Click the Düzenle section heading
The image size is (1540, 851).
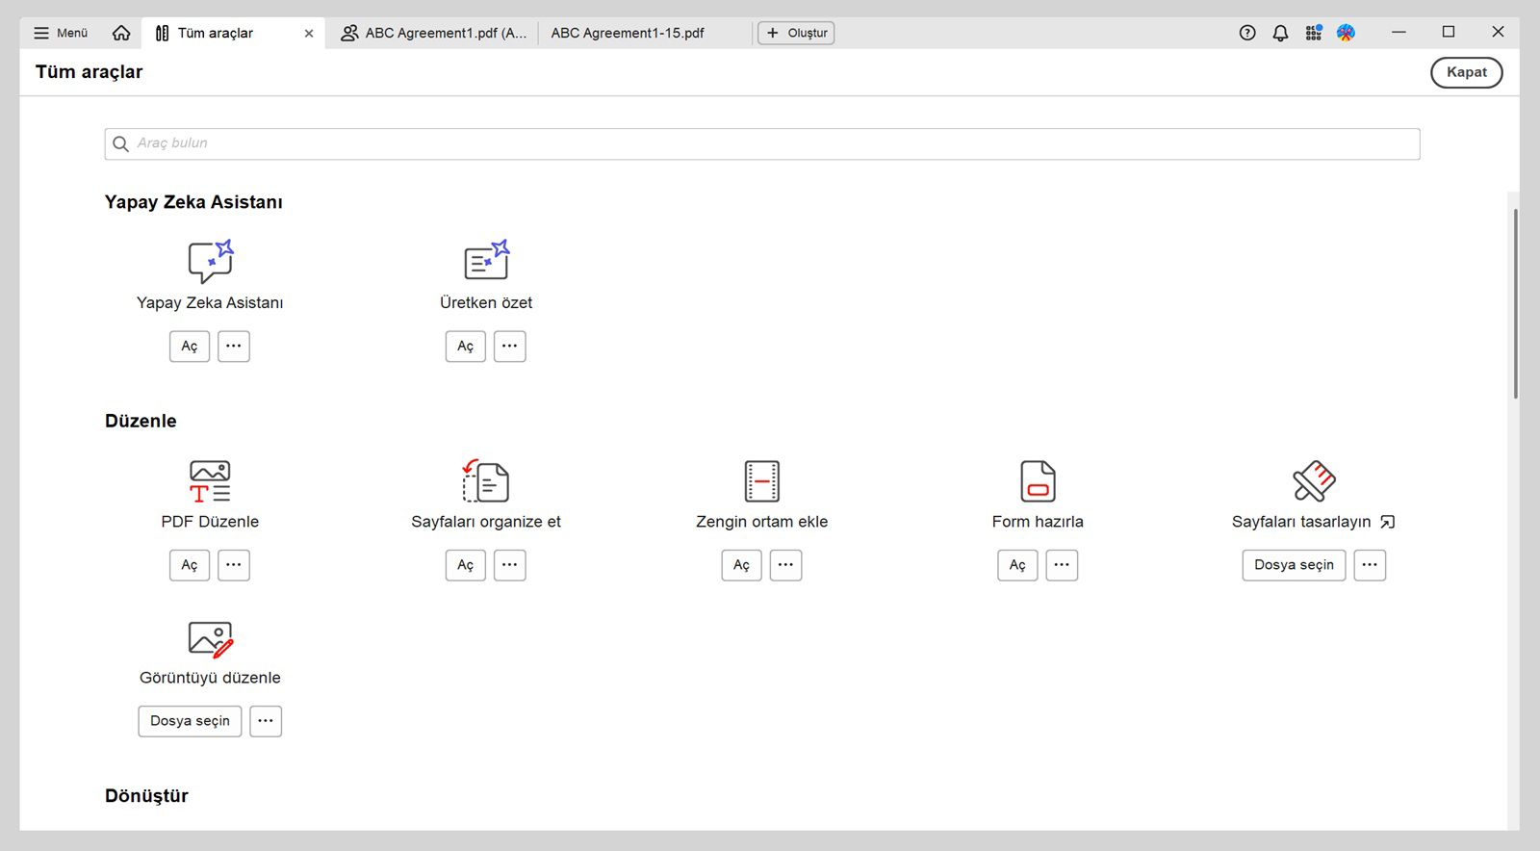click(x=141, y=421)
